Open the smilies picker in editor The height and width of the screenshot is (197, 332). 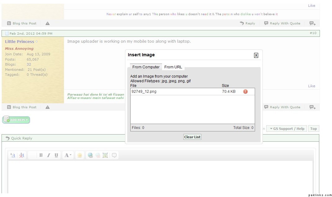pos(80,155)
